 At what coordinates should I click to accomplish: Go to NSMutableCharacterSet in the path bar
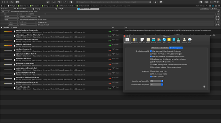pos(65,6)
